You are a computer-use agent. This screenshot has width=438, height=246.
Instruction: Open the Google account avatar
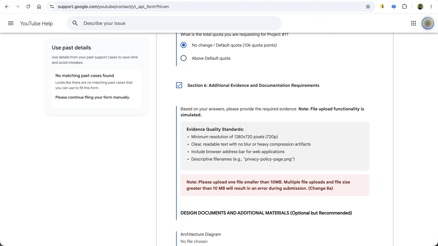point(428,23)
